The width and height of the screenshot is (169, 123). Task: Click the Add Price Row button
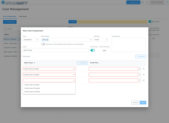(x=141, y=57)
